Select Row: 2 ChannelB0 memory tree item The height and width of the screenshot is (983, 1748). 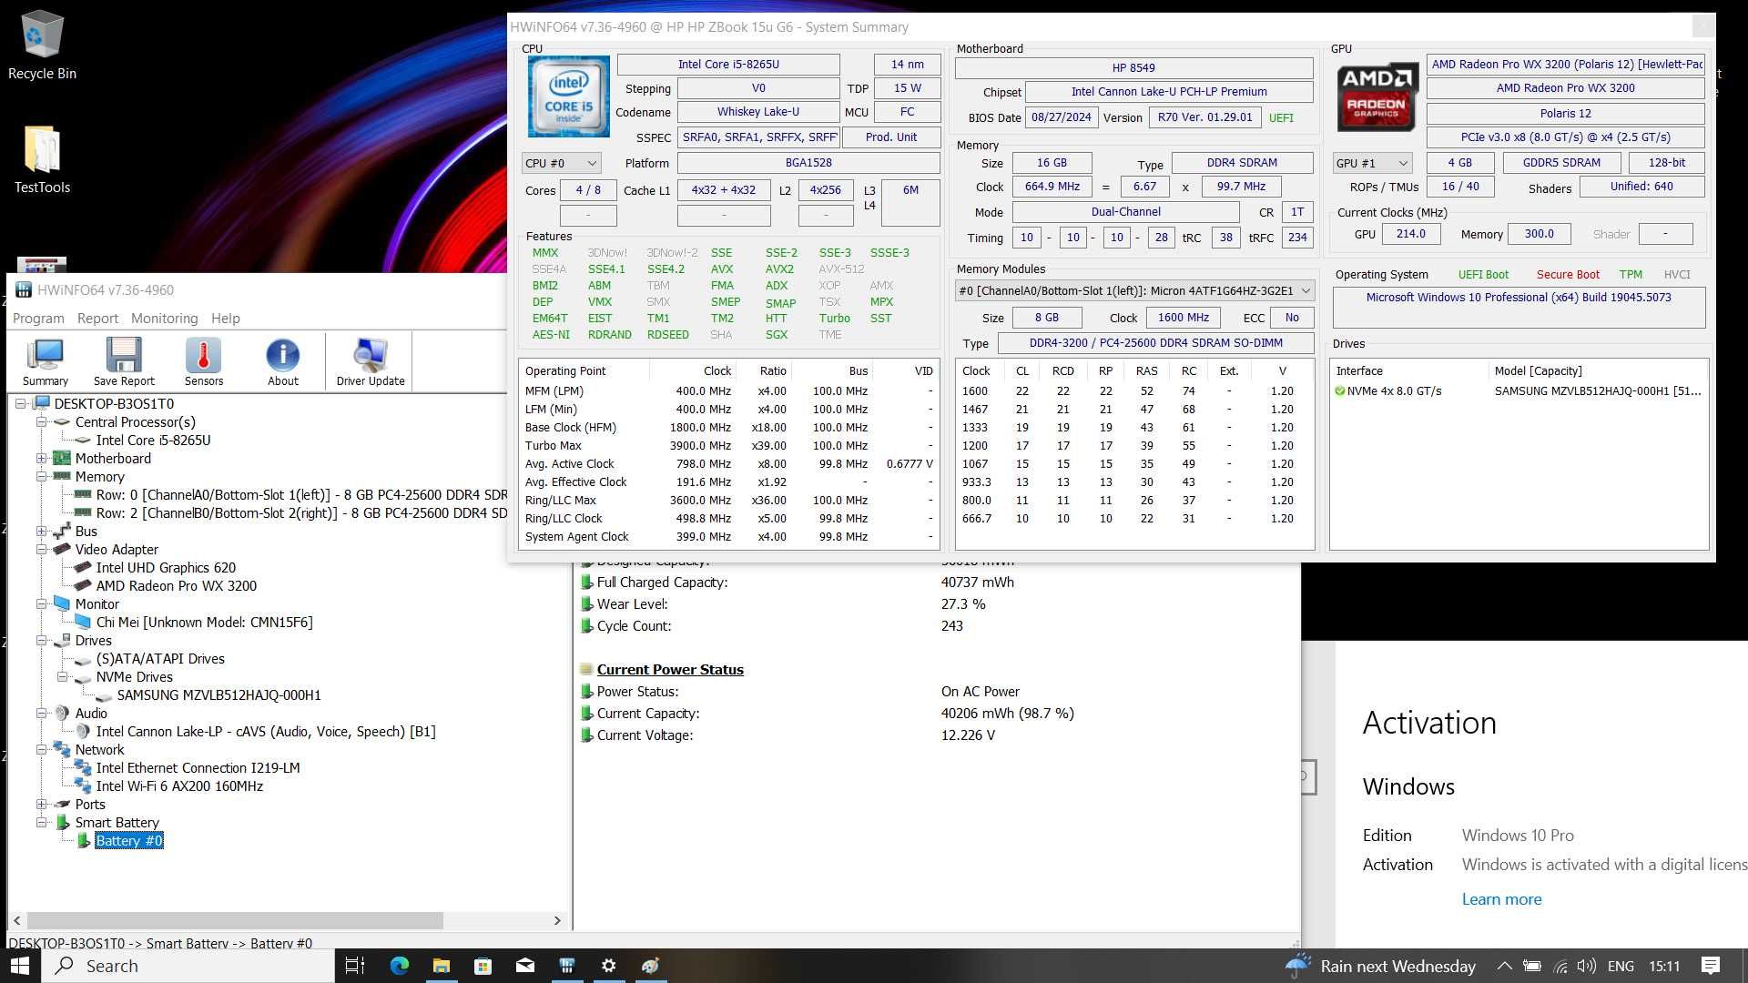(x=301, y=512)
